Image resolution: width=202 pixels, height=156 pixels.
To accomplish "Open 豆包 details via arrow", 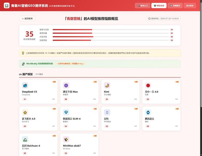I will [x=135, y=126].
